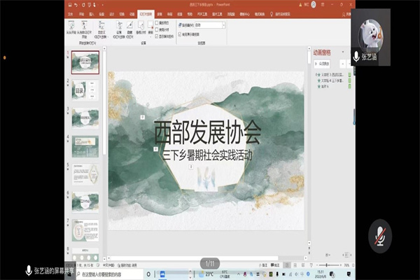
Task: Open Set Up Slide Show icon
Action: [117, 29]
